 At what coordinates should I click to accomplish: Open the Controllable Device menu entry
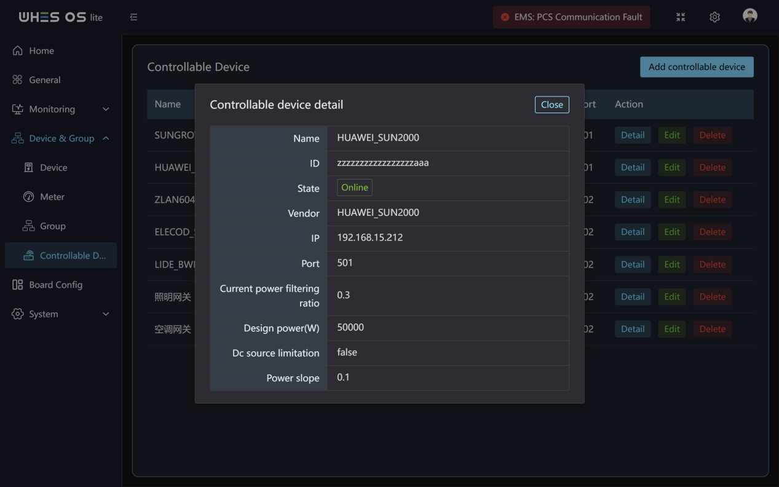coord(61,256)
